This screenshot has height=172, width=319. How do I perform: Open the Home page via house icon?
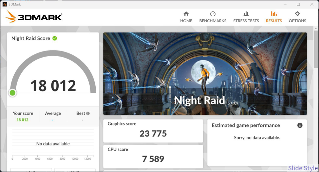point(186,14)
